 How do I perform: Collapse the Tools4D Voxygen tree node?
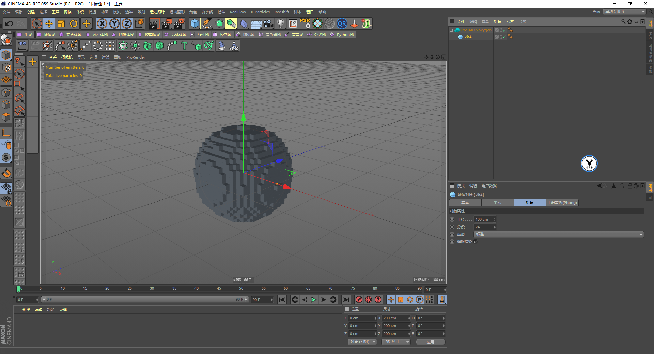(x=451, y=30)
